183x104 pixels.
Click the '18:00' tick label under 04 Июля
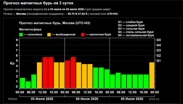(x=99, y=92)
